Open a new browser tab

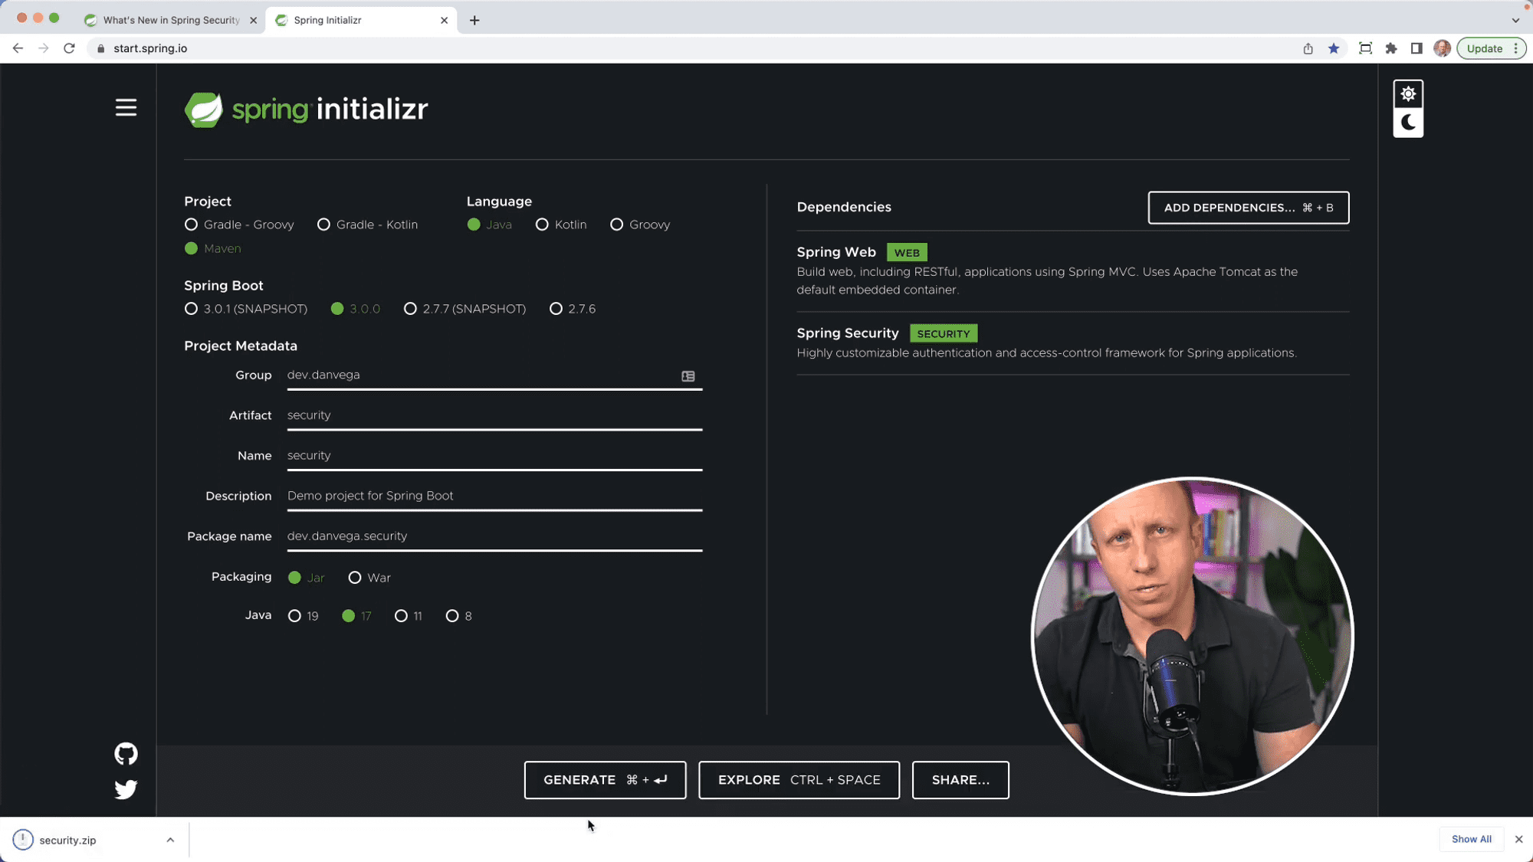(474, 21)
